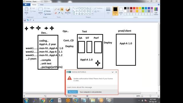This screenshot has width=183, height=103.
Task: Pick the purple color swatch
Action: tap(152, 8)
